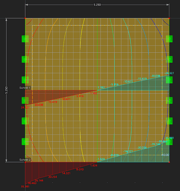
Task: Click the cyan value -1.182
Action: (x=101, y=87)
